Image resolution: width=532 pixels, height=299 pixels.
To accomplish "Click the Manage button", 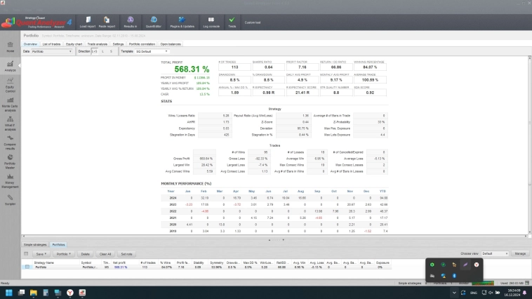I will click(x=520, y=253).
